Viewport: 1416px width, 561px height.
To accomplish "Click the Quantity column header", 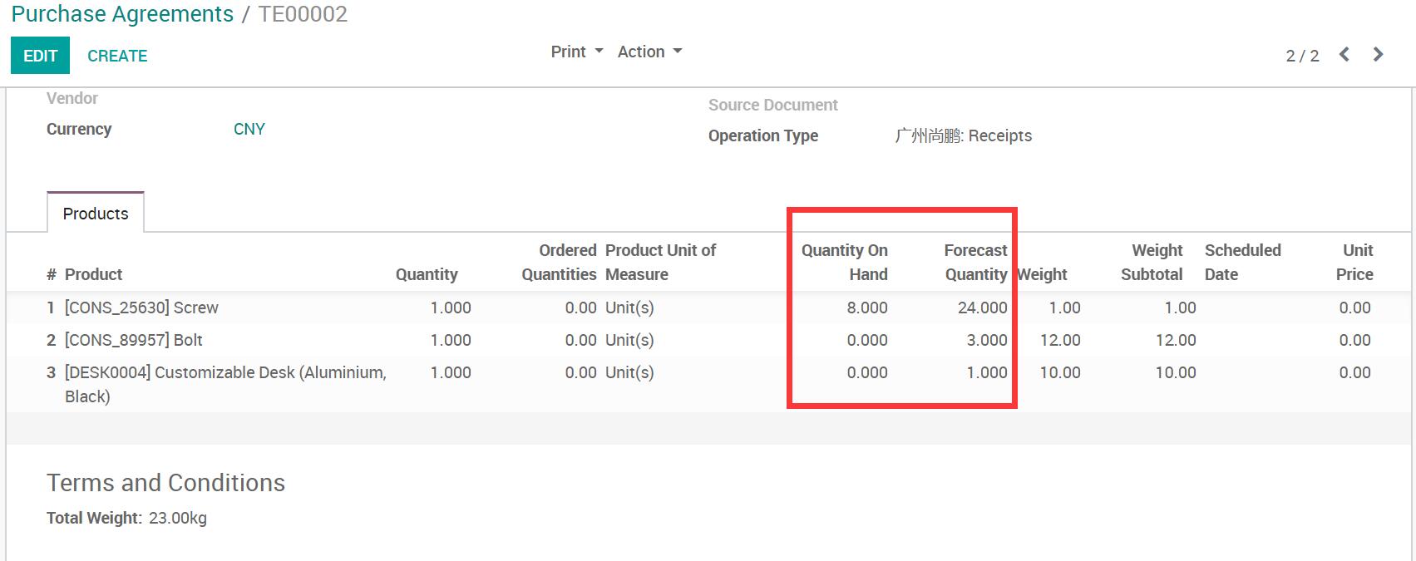I will click(427, 274).
